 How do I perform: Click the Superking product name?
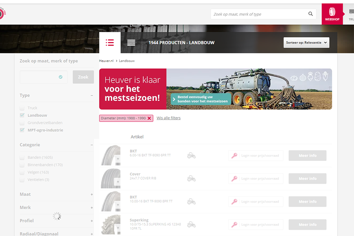coord(139,220)
